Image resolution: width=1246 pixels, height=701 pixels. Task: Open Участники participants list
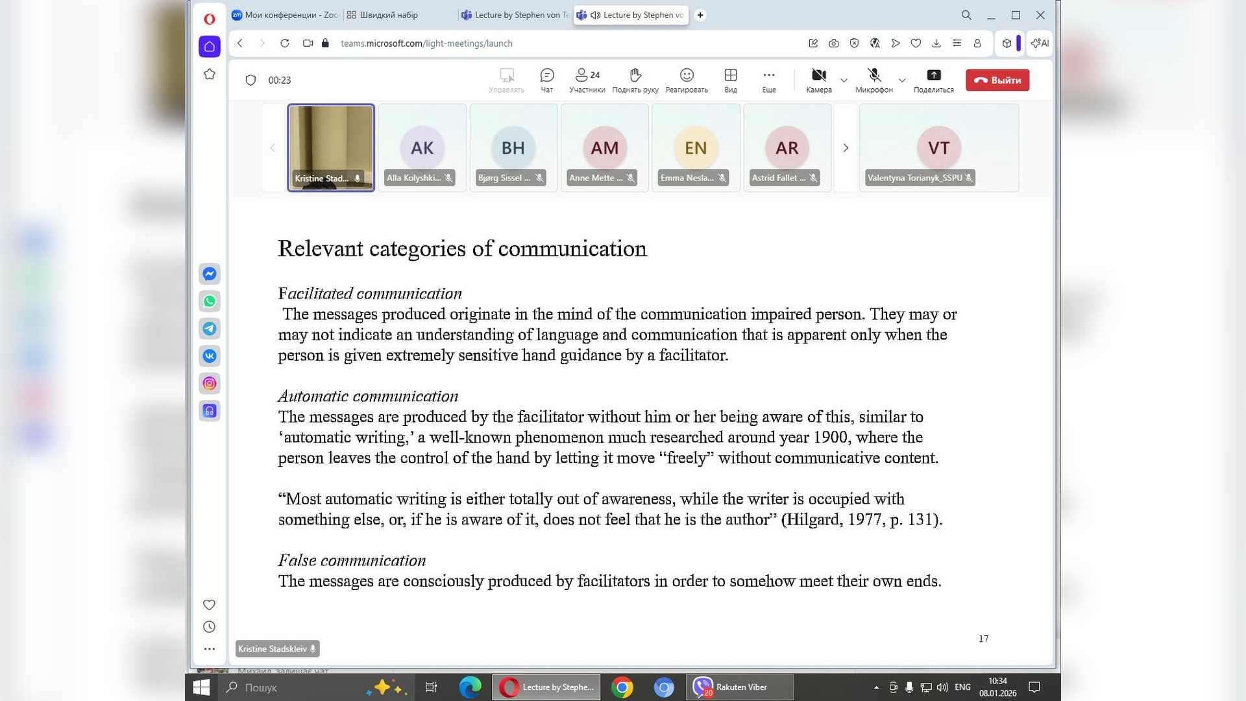click(587, 80)
